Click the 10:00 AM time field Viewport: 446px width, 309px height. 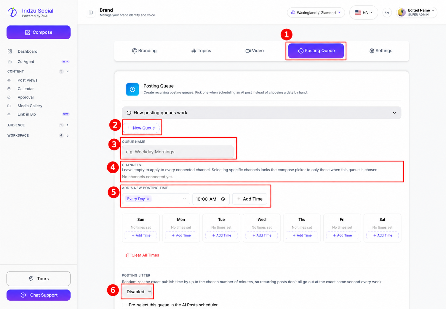pos(211,199)
